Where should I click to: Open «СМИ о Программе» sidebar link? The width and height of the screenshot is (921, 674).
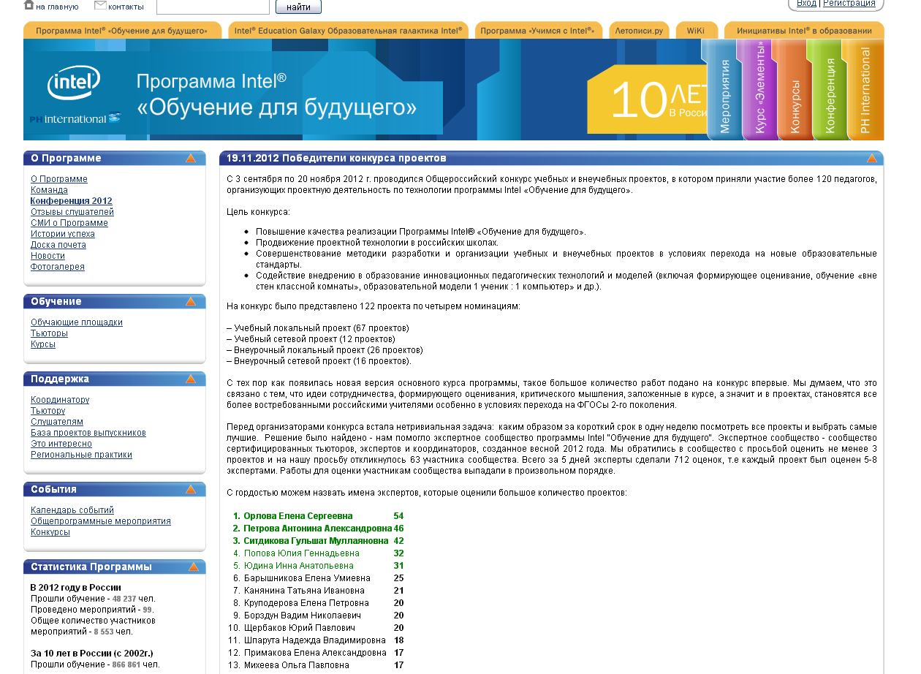(x=69, y=223)
